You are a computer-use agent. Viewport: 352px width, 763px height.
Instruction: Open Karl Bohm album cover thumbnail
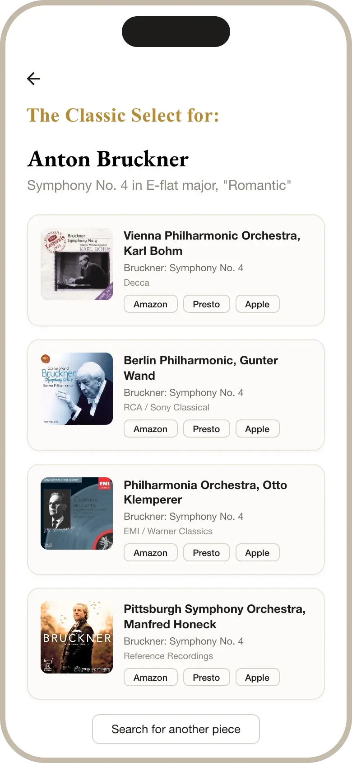(77, 264)
